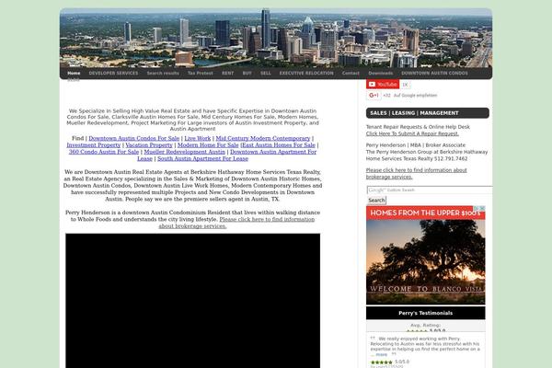The image size is (552, 368).
Task: Click brokerage services link under Perry Henderson paragraph
Action: click(x=267, y=219)
